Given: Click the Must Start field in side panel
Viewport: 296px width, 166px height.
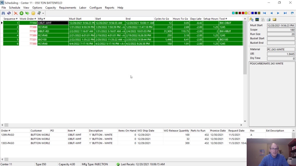Looking at the screenshot, I should 281,26.
